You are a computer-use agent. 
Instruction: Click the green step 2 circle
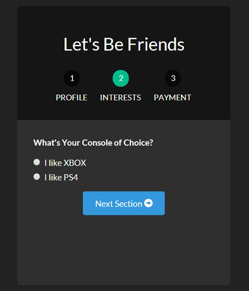pos(121,78)
